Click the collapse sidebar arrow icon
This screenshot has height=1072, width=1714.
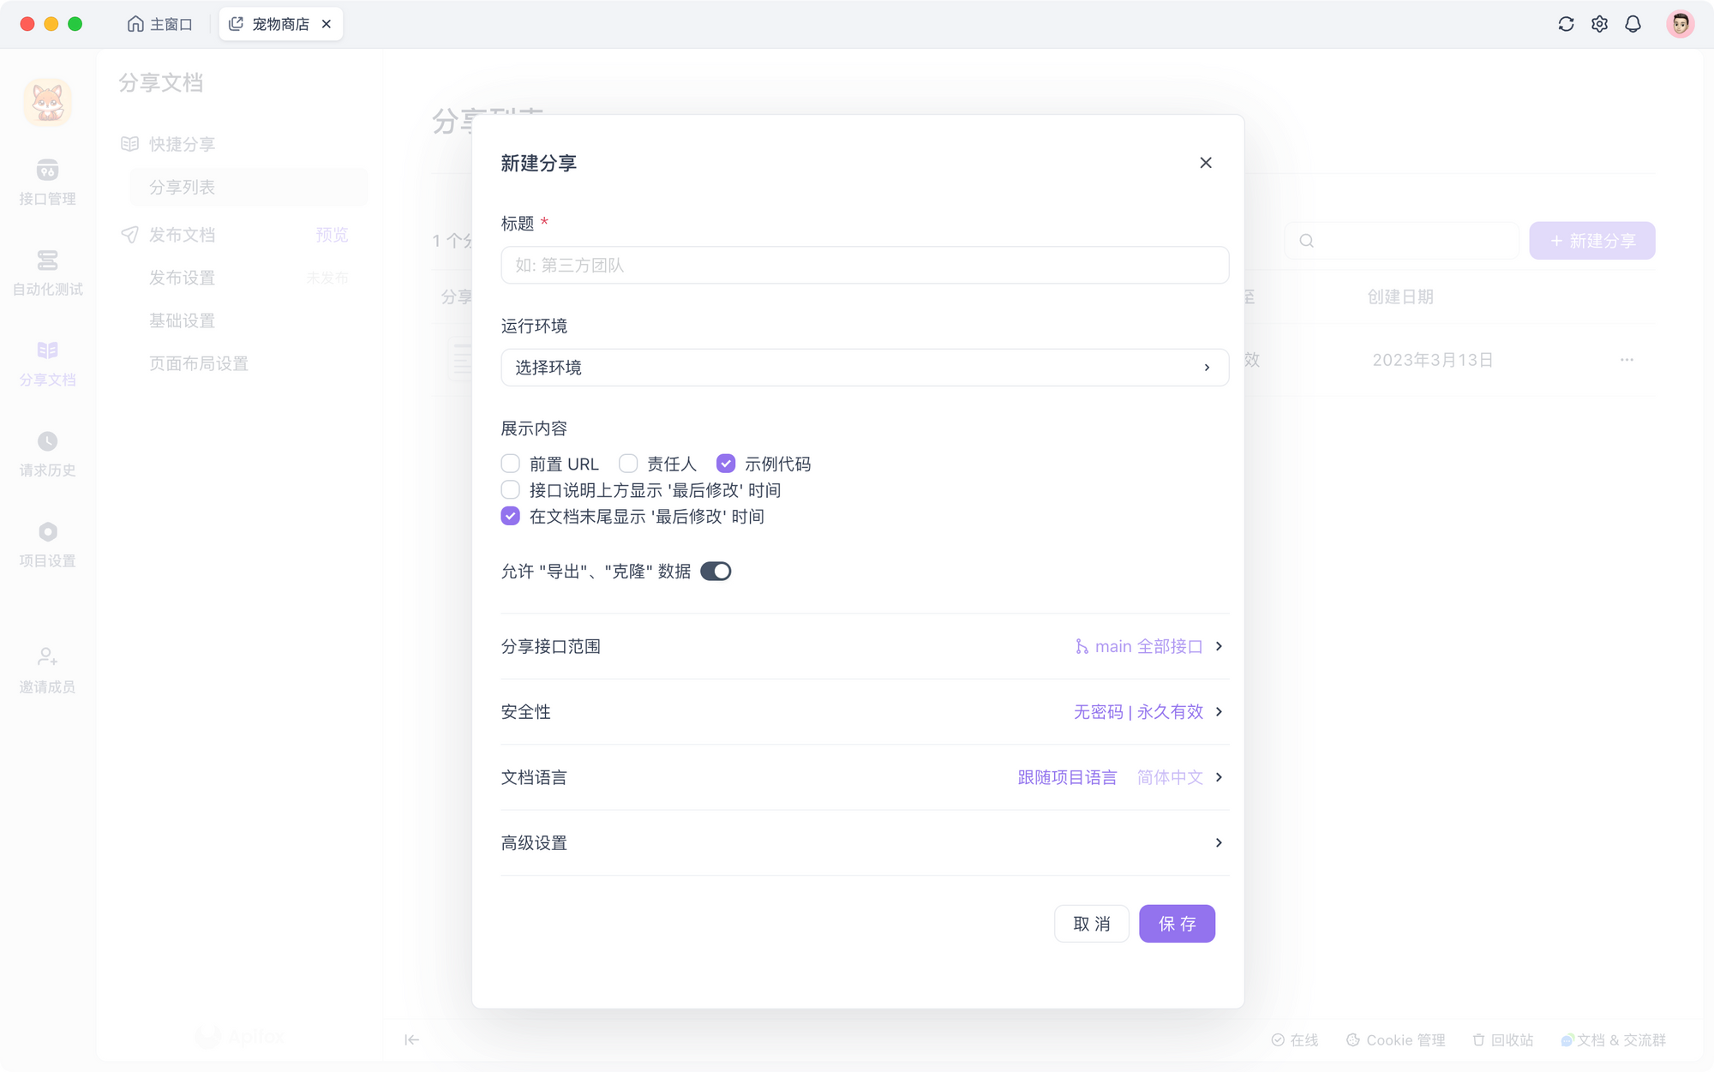(x=411, y=1039)
